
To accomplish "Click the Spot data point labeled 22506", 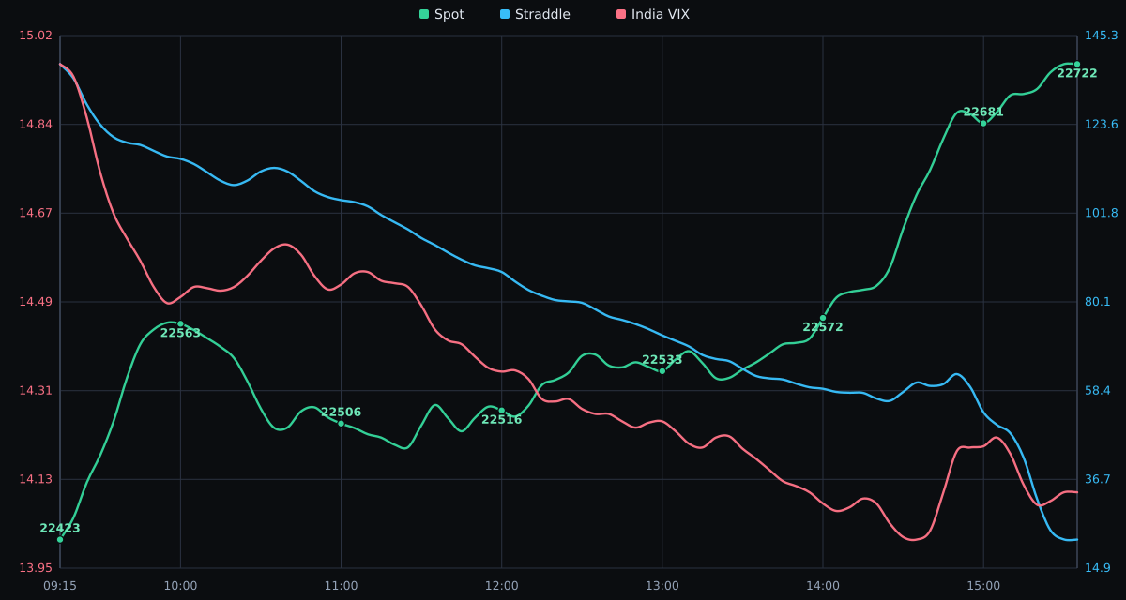I will [341, 424].
